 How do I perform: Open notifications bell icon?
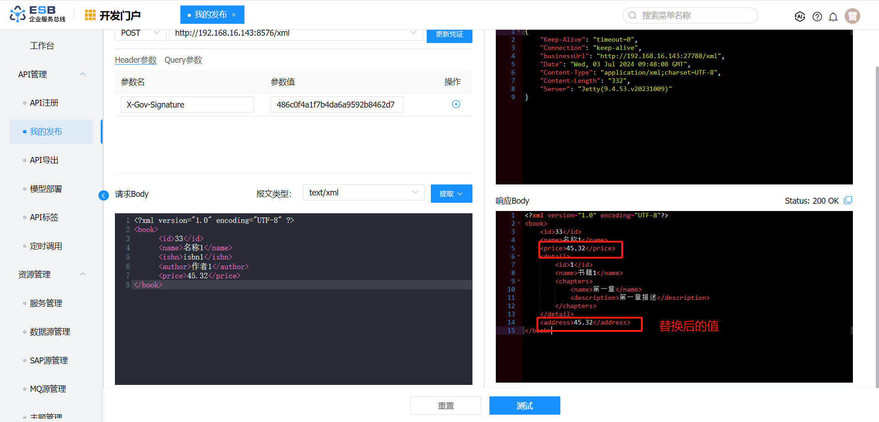coord(833,16)
